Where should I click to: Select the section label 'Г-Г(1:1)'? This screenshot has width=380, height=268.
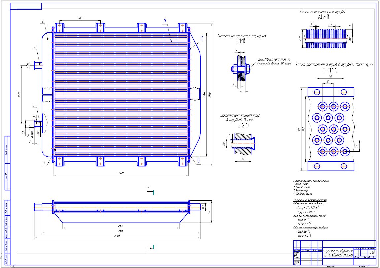click(x=330, y=71)
